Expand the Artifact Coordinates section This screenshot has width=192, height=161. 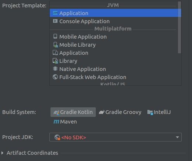[2, 153]
